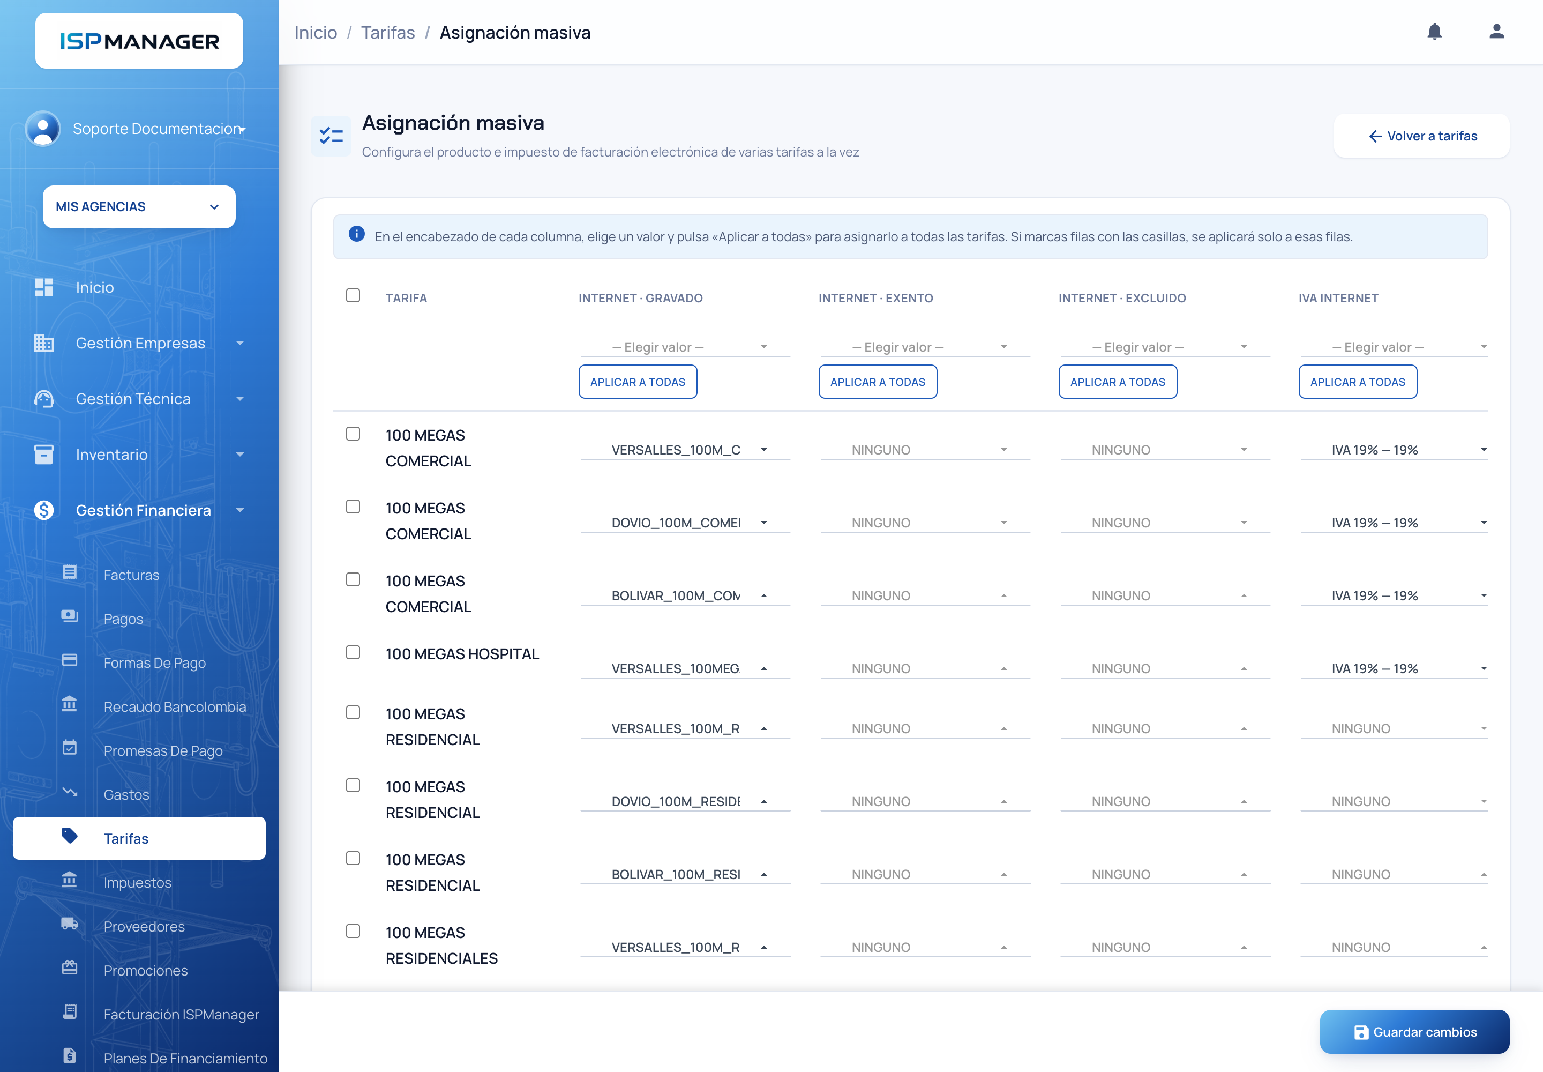Go to Tarifas breadcrumb link
This screenshot has width=1543, height=1072.
[x=388, y=32]
